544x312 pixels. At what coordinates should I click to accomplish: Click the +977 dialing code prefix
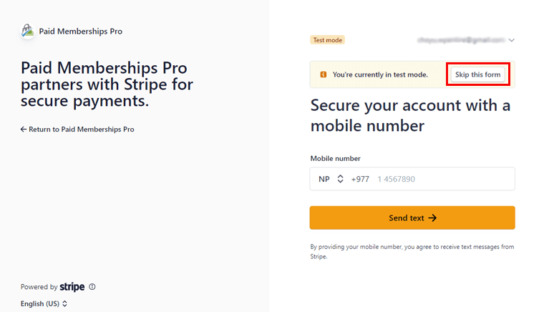[360, 179]
